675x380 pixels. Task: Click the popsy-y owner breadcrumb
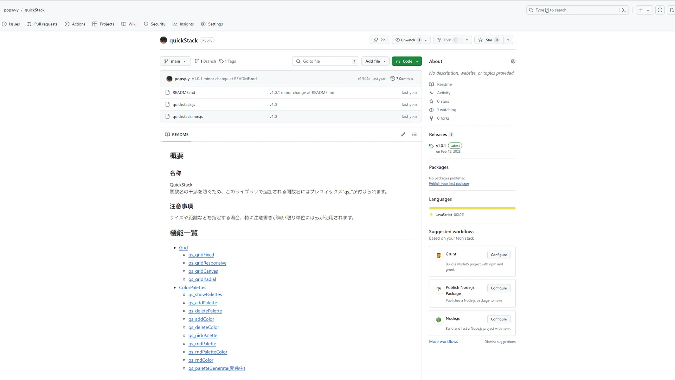click(x=11, y=10)
